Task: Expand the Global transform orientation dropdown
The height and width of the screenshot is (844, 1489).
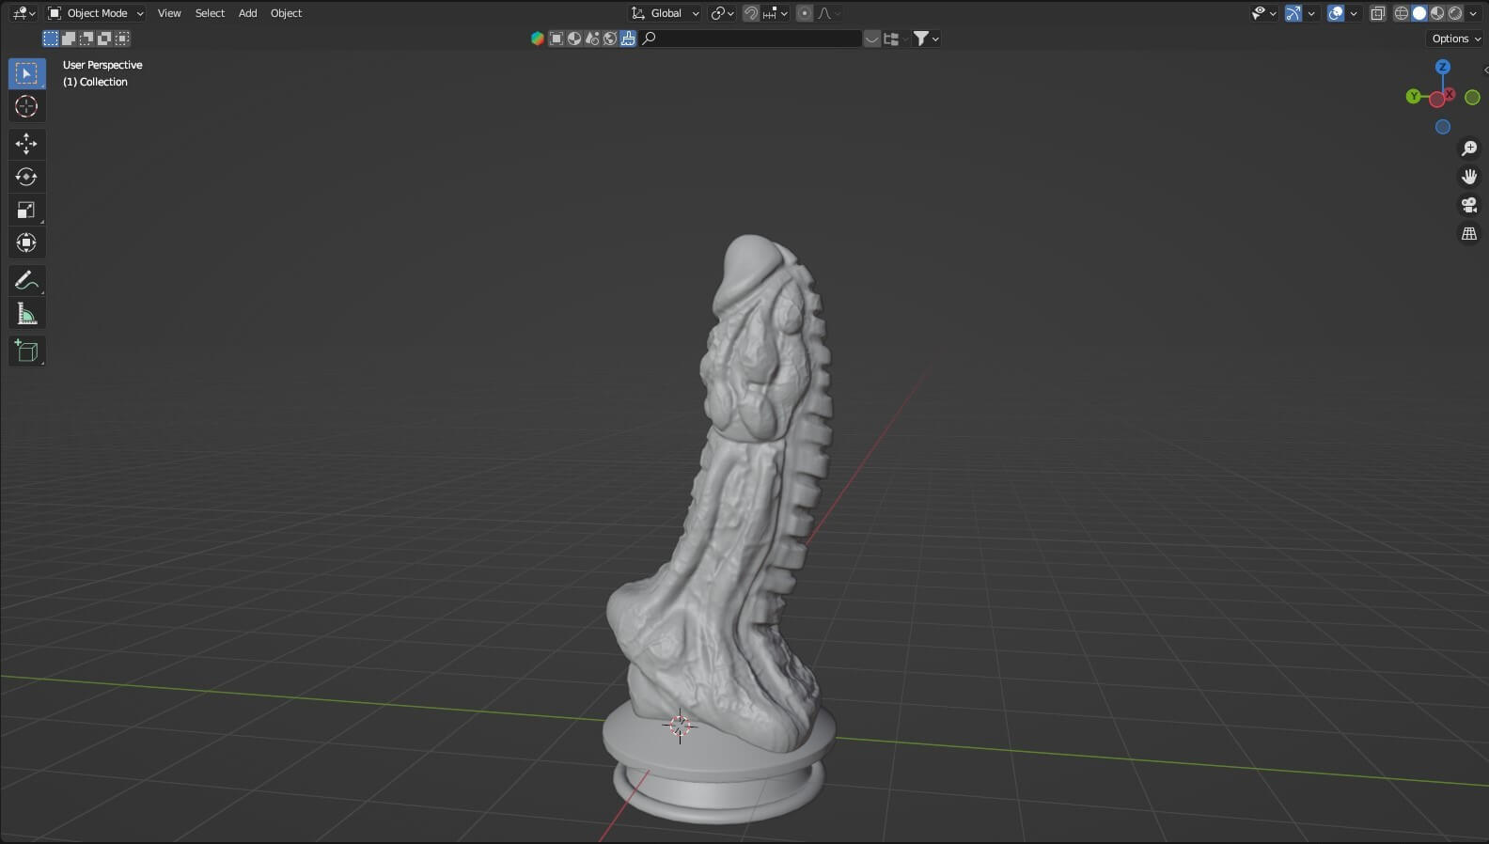Action: 666,13
